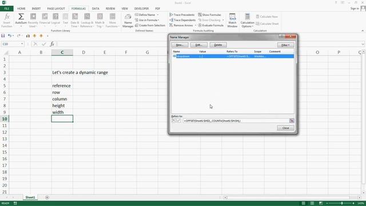Click Delete button in Name Manager

[218, 45]
